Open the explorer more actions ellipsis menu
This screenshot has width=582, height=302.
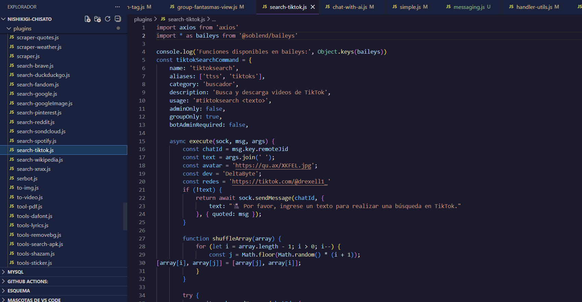point(117,7)
